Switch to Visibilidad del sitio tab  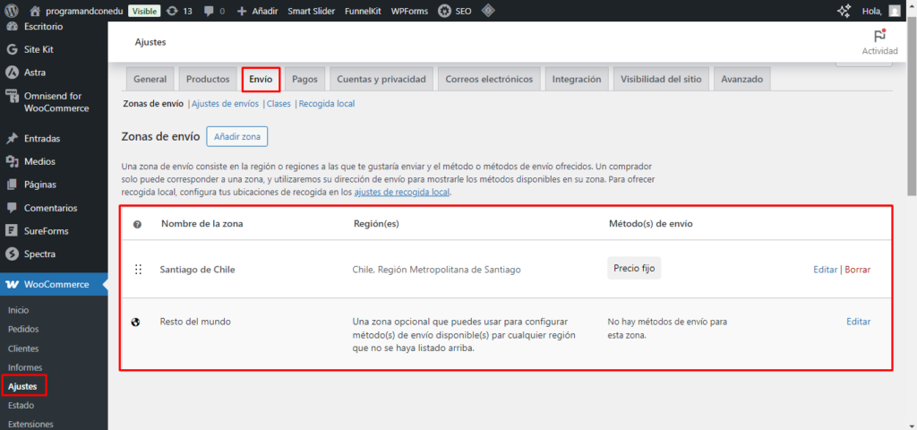(x=662, y=79)
